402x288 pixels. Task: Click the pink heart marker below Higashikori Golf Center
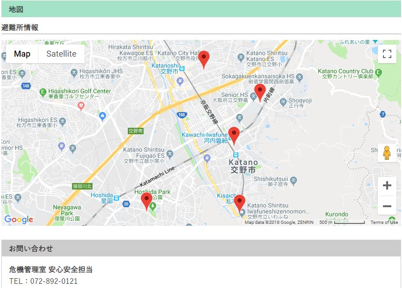pyautogui.click(x=81, y=106)
